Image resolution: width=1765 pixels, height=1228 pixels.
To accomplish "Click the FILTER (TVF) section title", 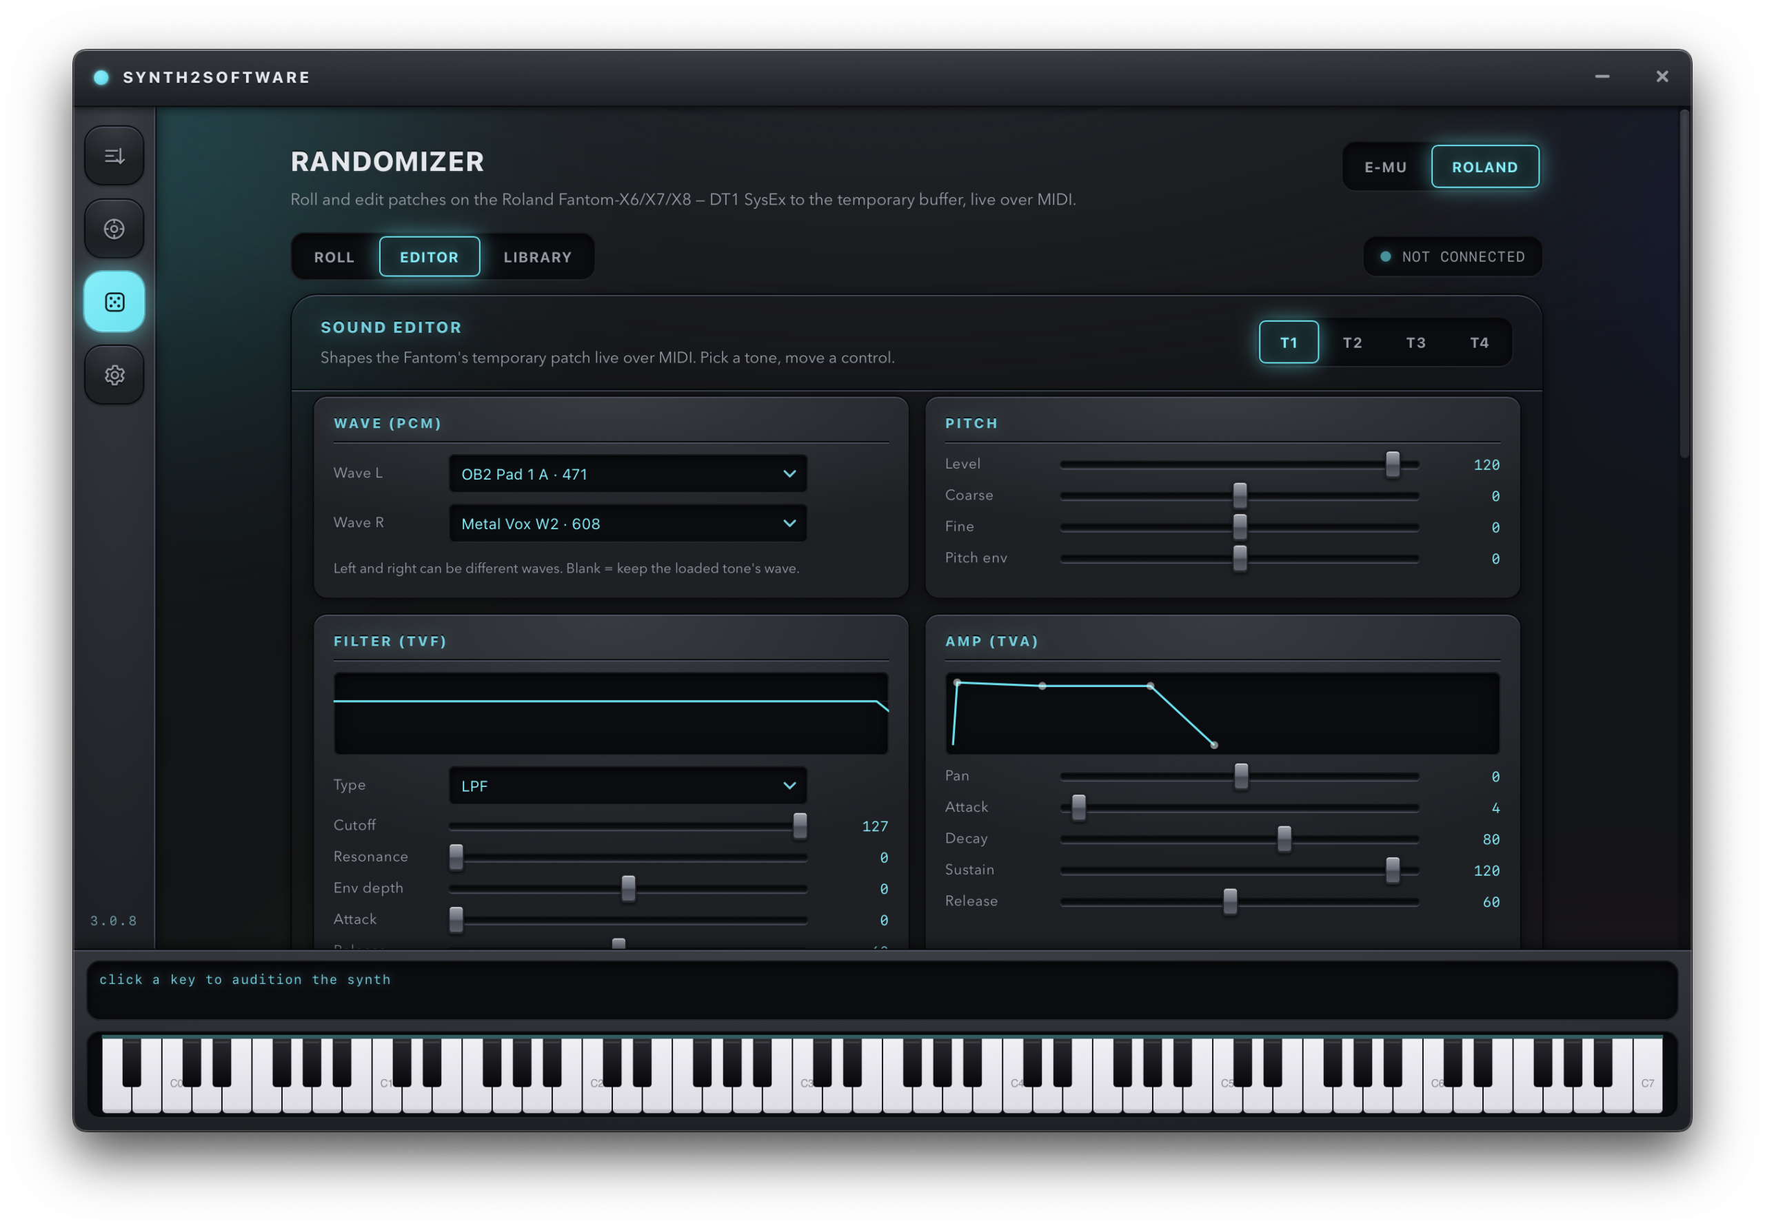I will [390, 641].
